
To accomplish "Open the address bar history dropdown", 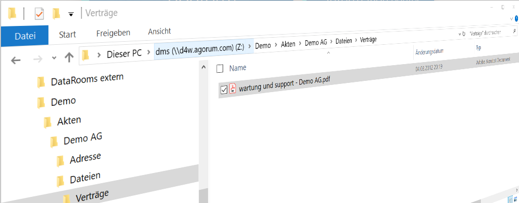I will click(459, 34).
